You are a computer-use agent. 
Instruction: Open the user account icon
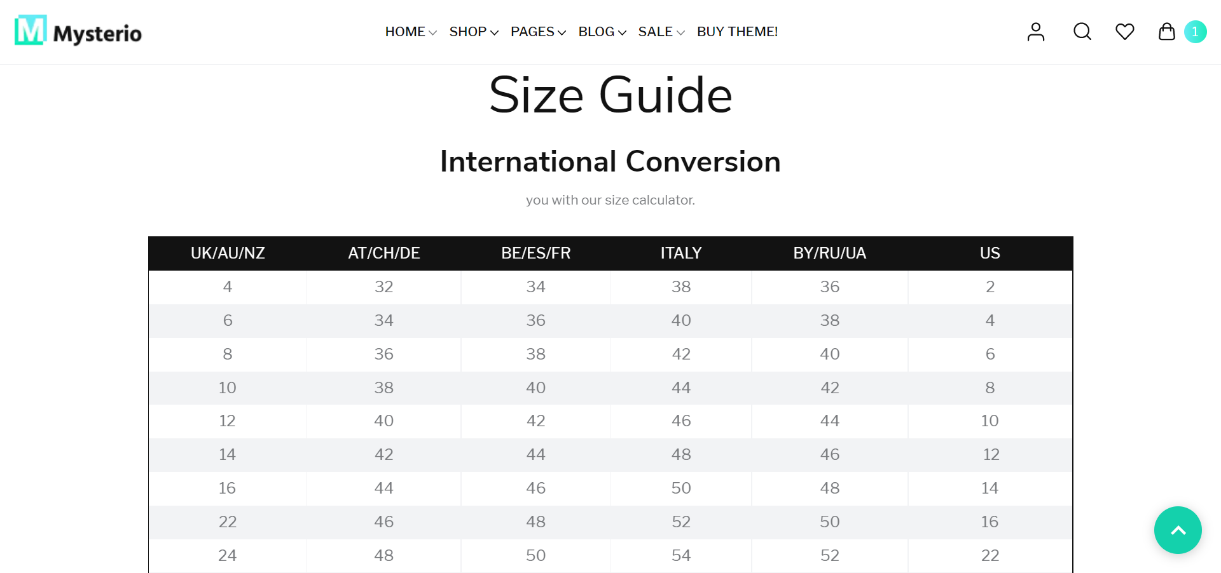coord(1035,32)
